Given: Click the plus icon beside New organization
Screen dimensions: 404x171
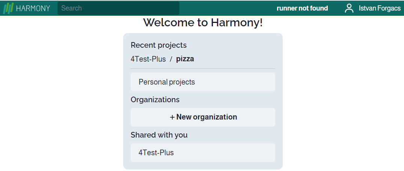Looking at the screenshot, I should pos(172,117).
